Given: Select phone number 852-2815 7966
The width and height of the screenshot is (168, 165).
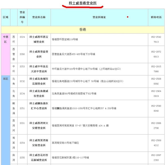Looking at the screenshot, I should [x=156, y=69].
